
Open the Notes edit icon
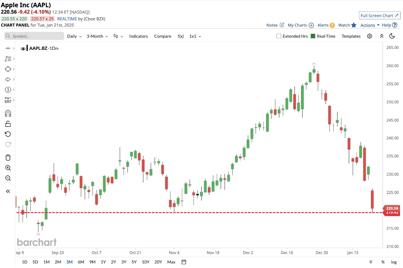point(282,25)
